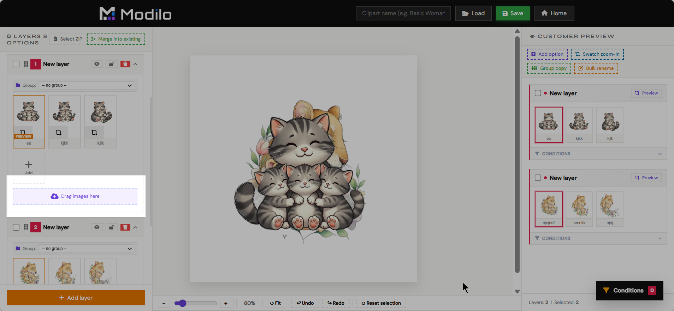The image size is (674, 311).
Task: Delete layer 2 with trash icon
Action: (x=125, y=227)
